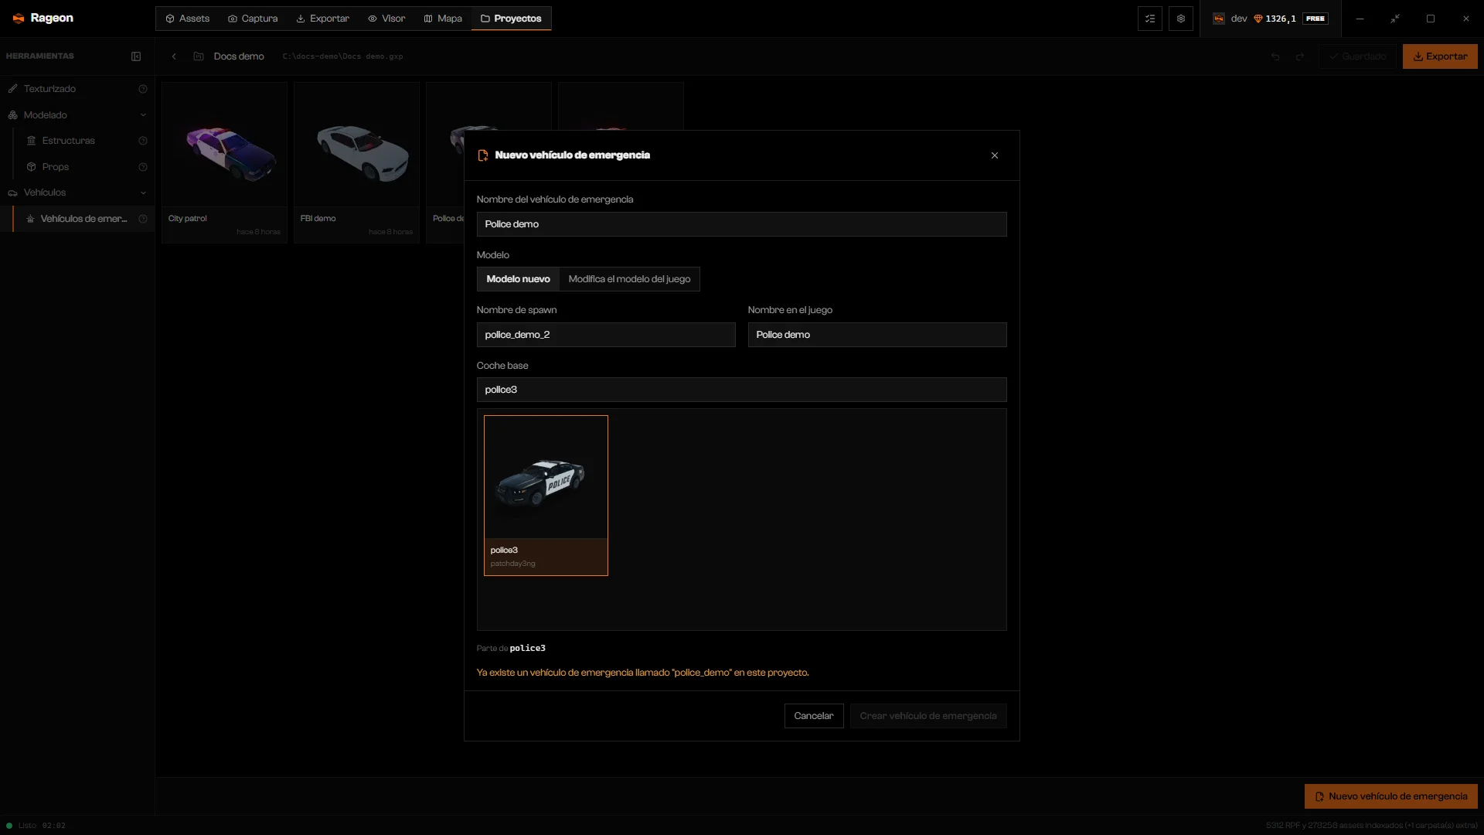1484x835 pixels.
Task: Click help icon next to Vehículos de emergencia
Action: 143,219
